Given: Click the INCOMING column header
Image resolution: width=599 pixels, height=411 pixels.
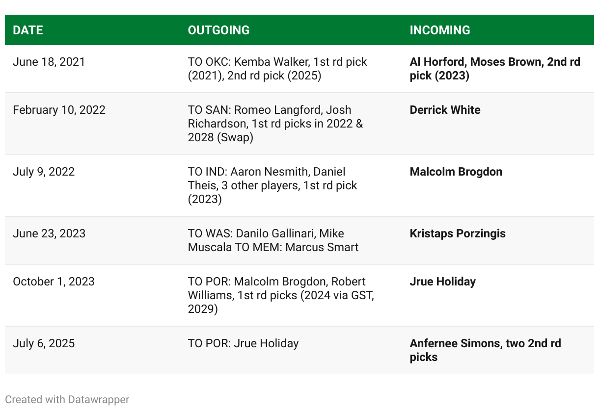Looking at the screenshot, I should coord(440,30).
